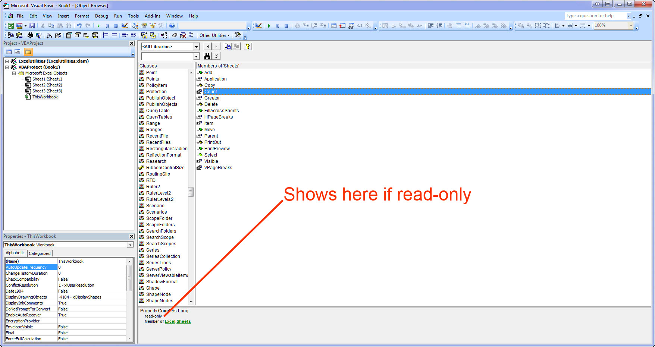
Task: Click the blue Help question mark icon
Action: coord(172,26)
